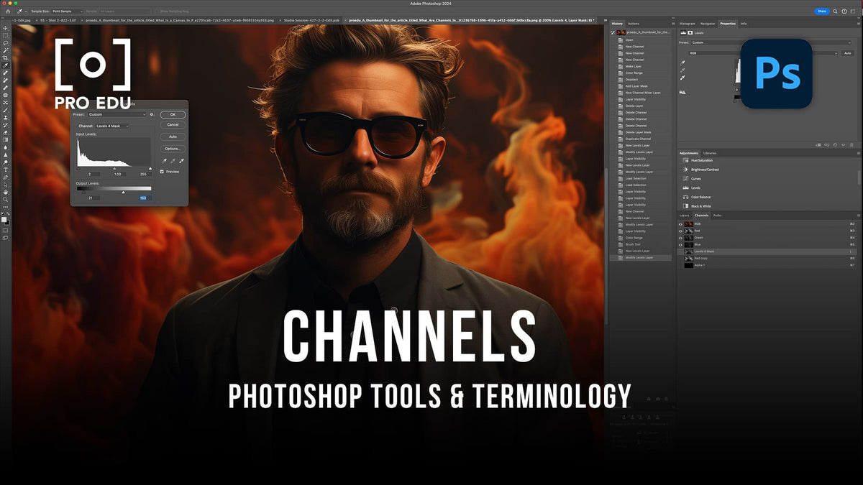The width and height of the screenshot is (863, 485).
Task: Switch to the Libraries tab
Action: click(710, 153)
